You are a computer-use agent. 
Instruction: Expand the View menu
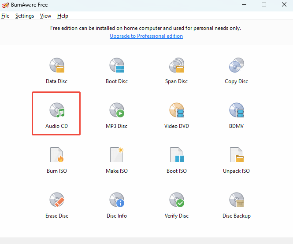point(45,16)
